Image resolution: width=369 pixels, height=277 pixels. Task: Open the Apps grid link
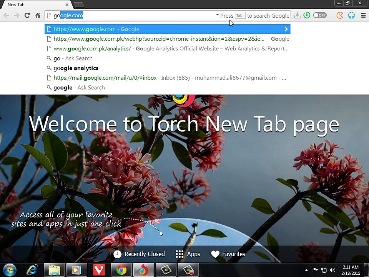click(188, 254)
